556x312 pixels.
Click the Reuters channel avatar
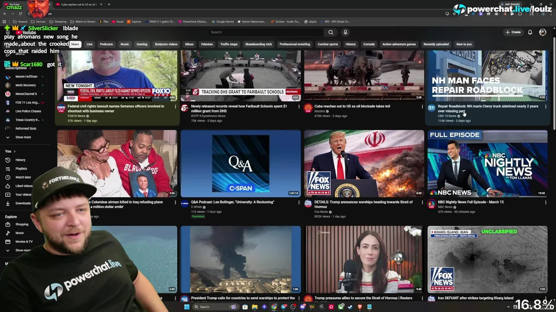click(x=308, y=108)
